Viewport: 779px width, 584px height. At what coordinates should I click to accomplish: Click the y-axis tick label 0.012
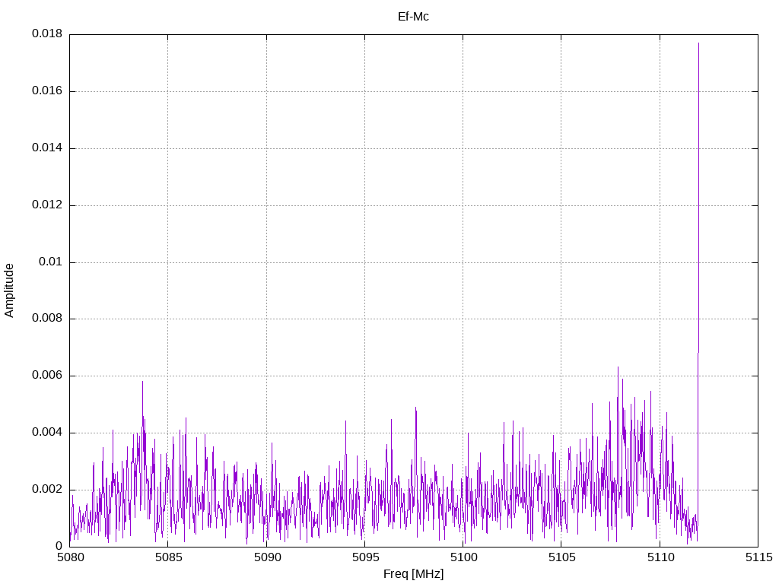click(47, 205)
